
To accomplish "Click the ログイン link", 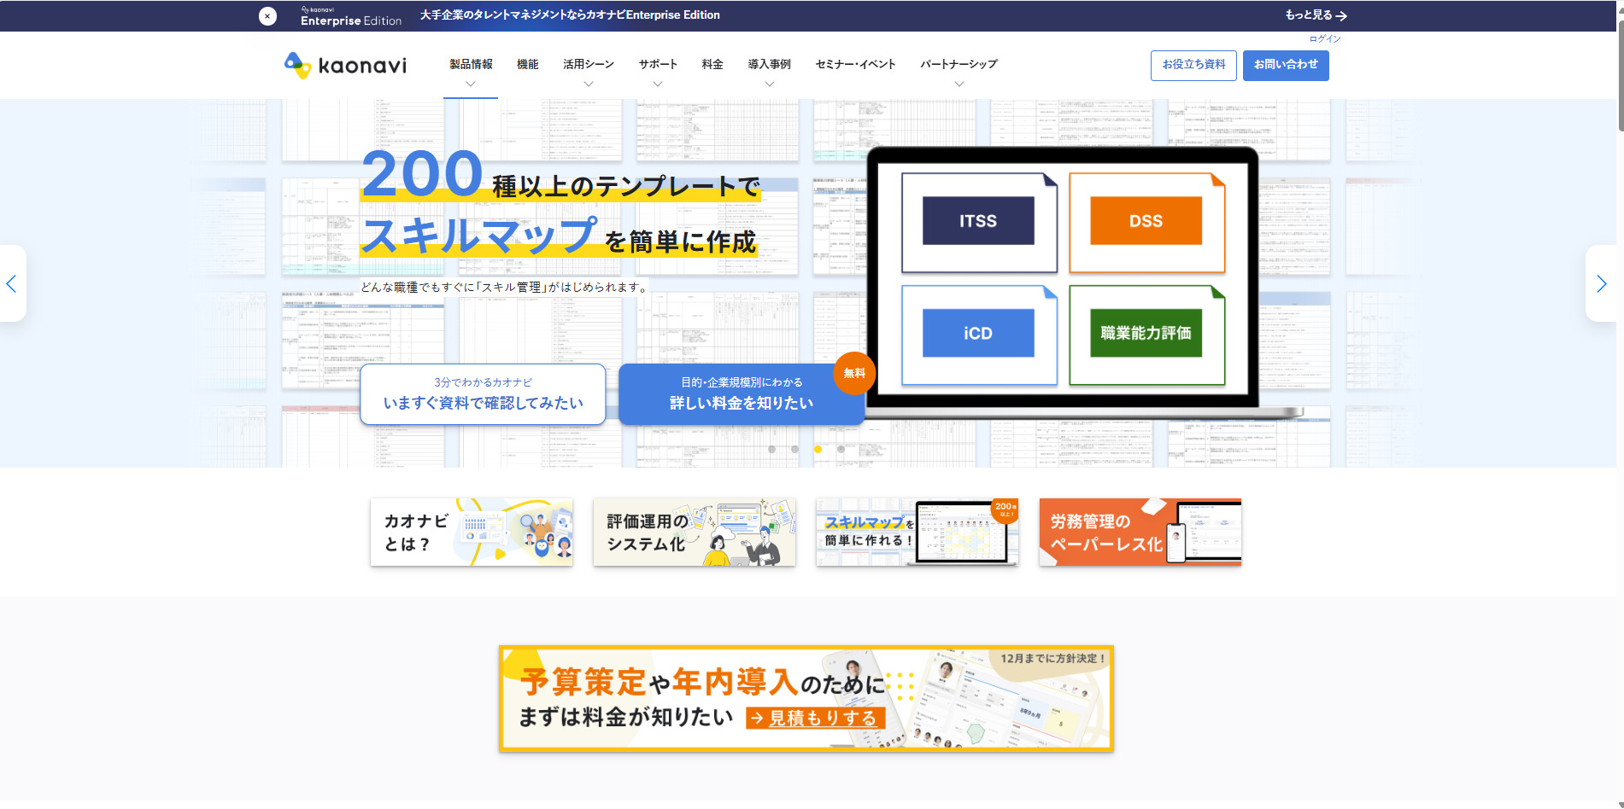I will pos(1325,39).
